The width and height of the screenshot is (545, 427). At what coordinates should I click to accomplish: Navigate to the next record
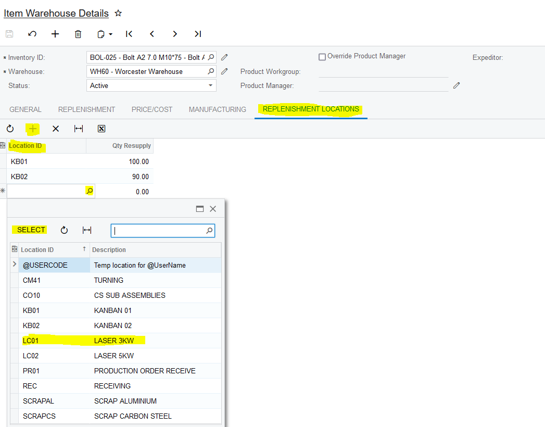pyautogui.click(x=175, y=34)
